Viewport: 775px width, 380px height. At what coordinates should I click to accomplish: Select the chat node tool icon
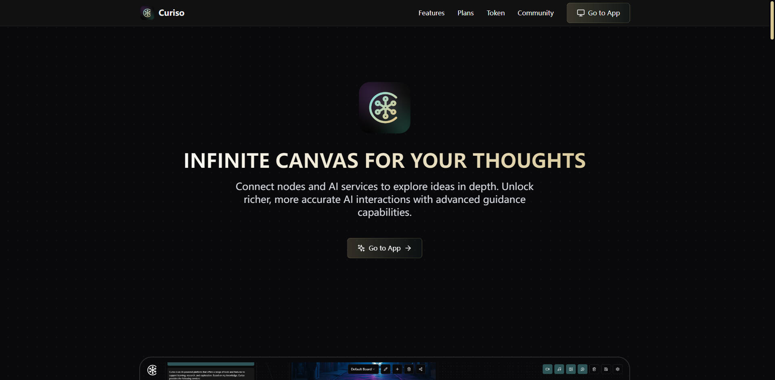click(582, 369)
